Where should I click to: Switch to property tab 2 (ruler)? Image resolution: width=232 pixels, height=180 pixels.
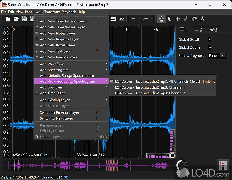click(198, 30)
